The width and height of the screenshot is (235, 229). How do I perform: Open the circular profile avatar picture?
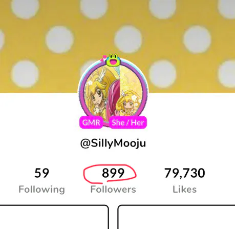tap(113, 93)
